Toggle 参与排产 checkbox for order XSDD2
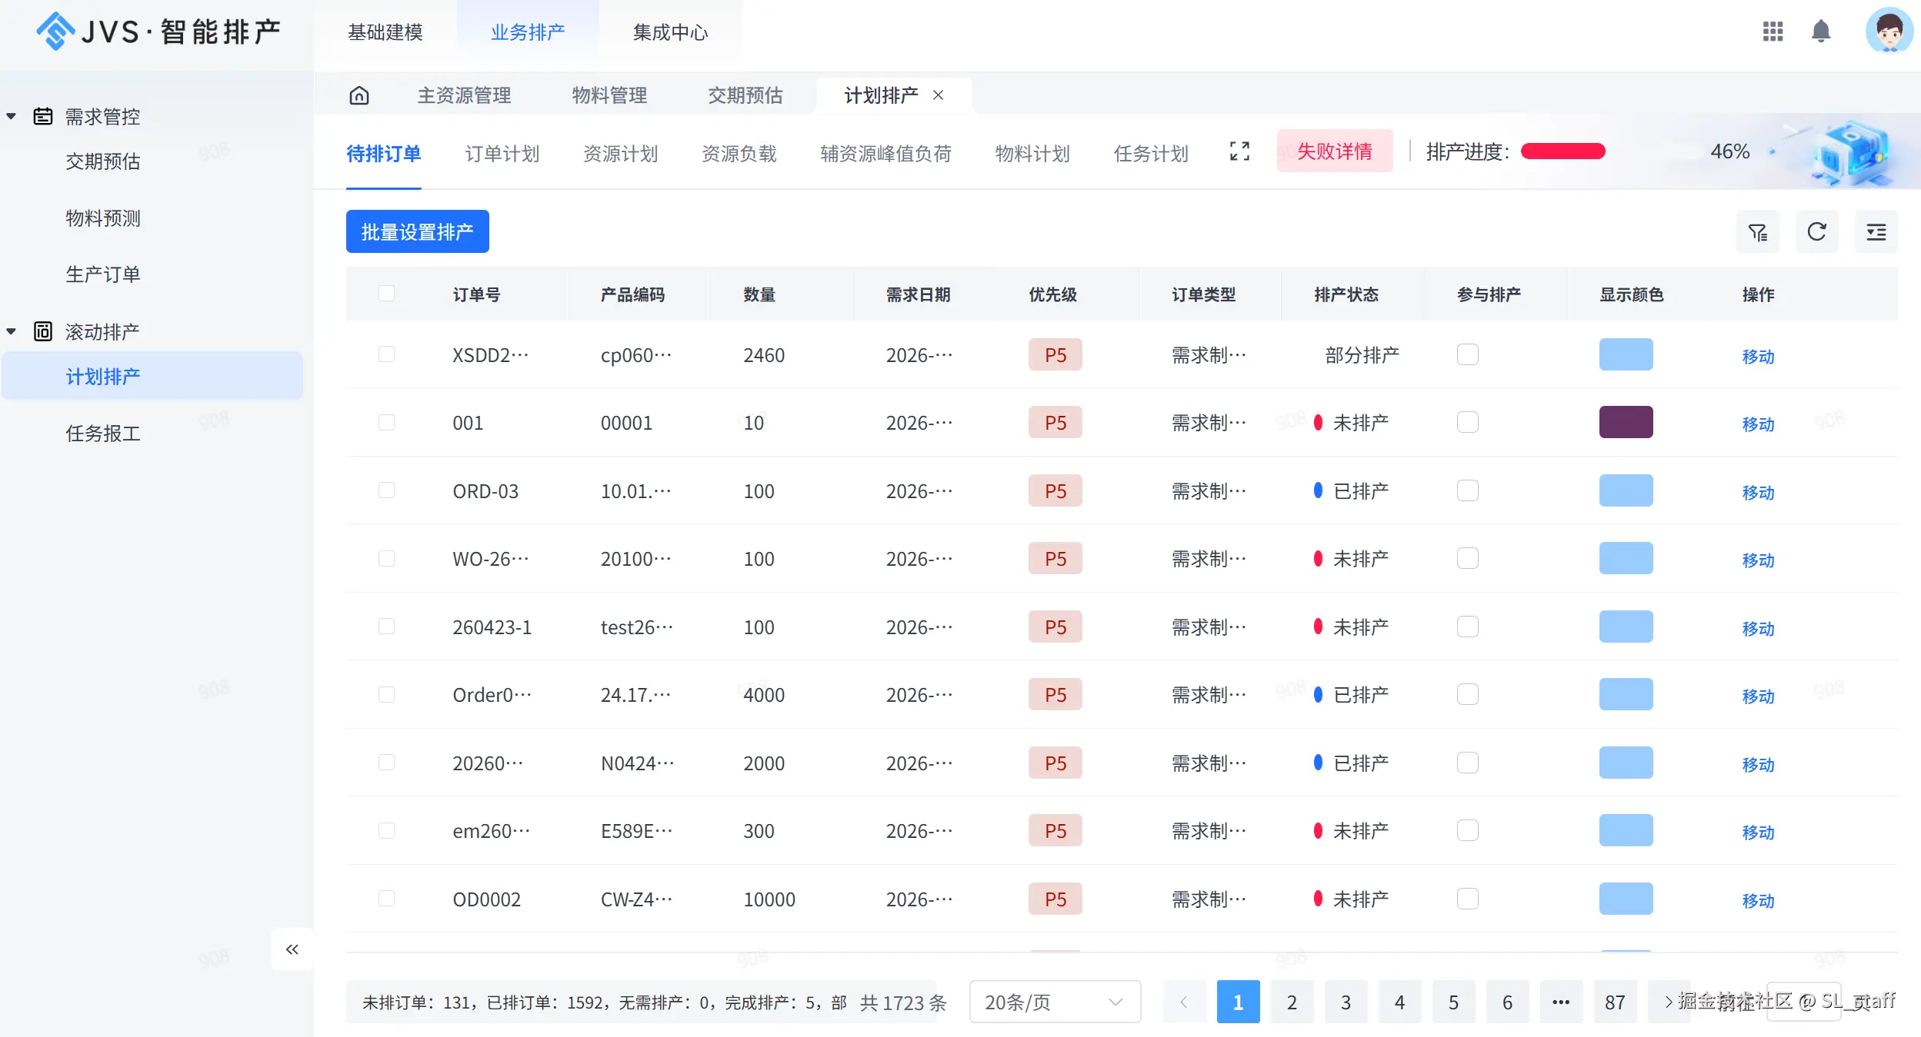The image size is (1921, 1037). click(x=1468, y=354)
